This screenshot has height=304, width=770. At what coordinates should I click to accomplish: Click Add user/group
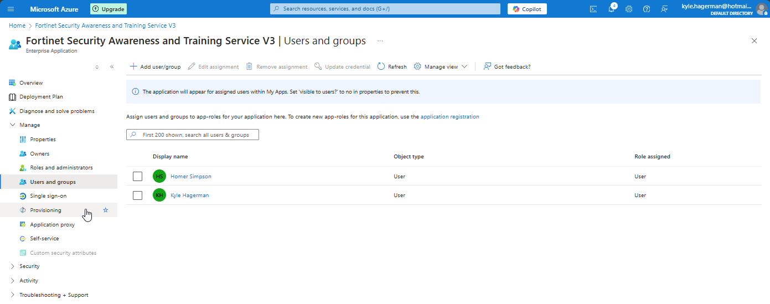coord(156,66)
